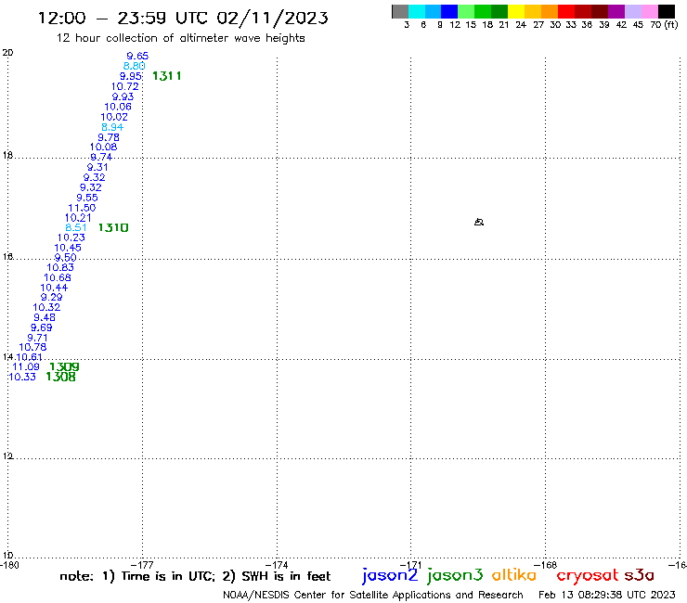The image size is (687, 603).
Task: Click the 9.31 wave height value
Action: (97, 167)
